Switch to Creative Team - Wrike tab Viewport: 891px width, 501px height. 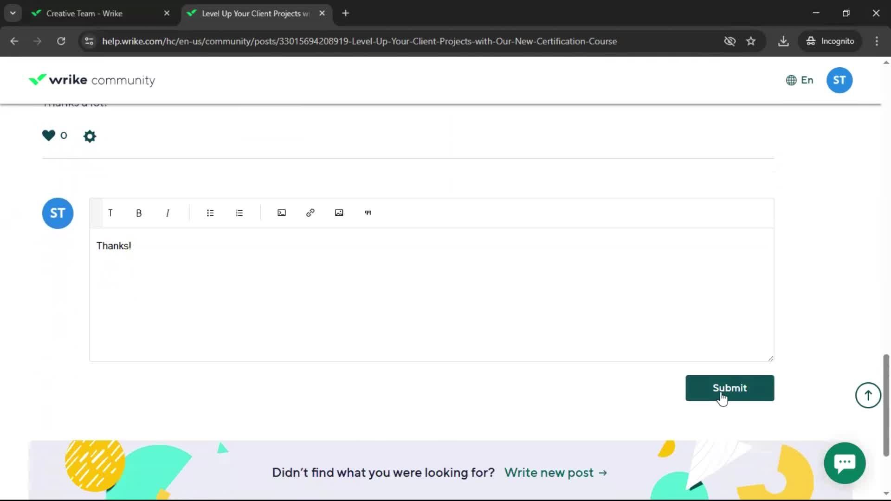click(x=100, y=13)
